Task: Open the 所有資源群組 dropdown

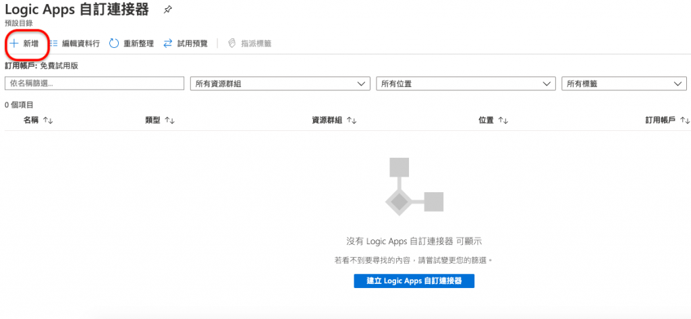Action: [280, 84]
